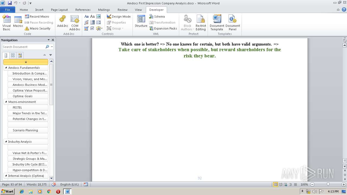This screenshot has height=195, width=347.
Task: Switch to the References tab
Action: coord(83,9)
